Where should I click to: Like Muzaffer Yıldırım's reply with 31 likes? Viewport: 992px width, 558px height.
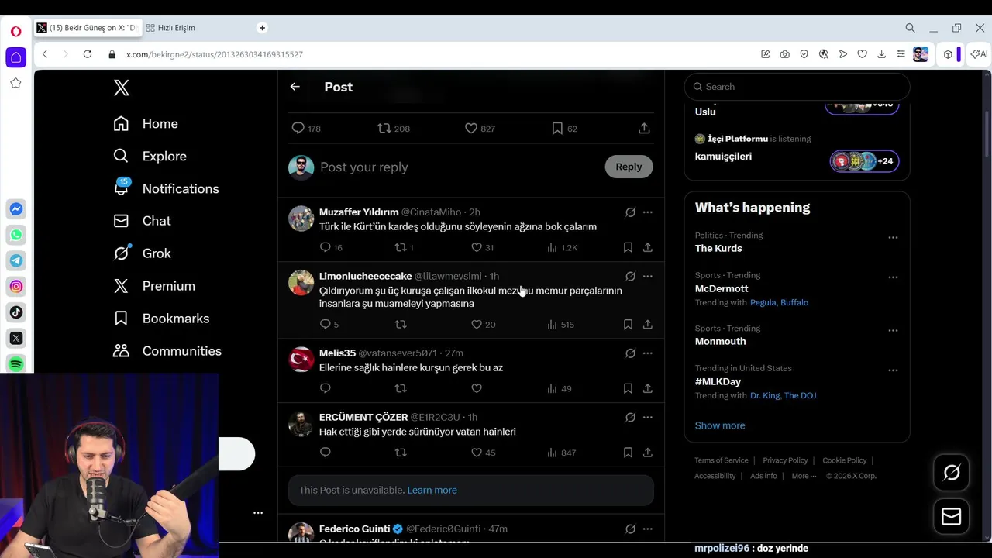[477, 247]
